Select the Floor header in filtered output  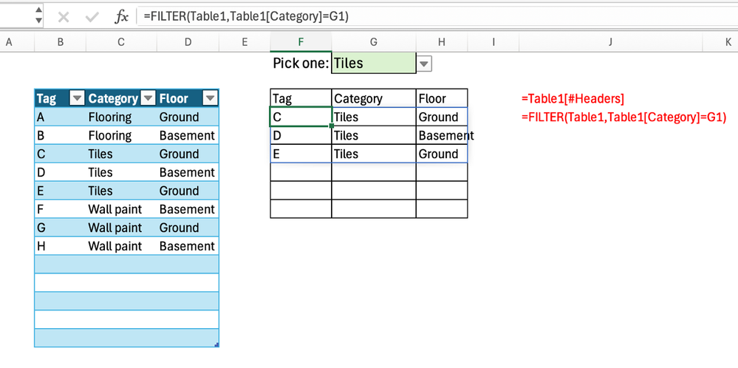442,98
